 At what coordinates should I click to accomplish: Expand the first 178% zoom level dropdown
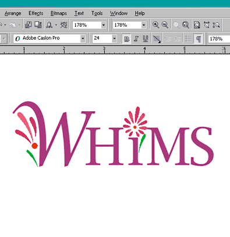[x=104, y=25]
